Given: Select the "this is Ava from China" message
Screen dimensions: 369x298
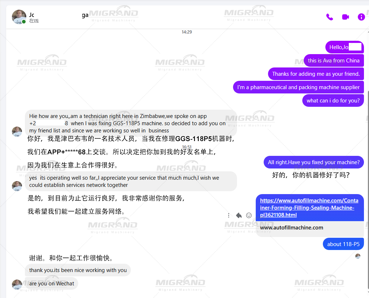Looking at the screenshot, I should [334, 61].
